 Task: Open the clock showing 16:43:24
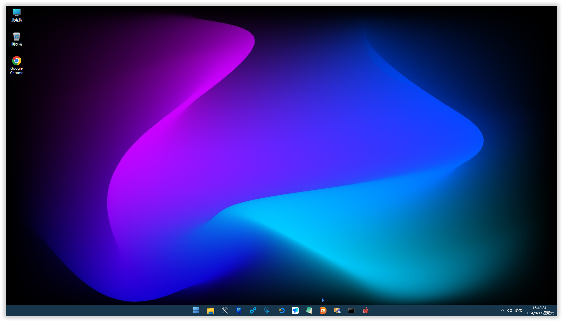click(x=539, y=308)
